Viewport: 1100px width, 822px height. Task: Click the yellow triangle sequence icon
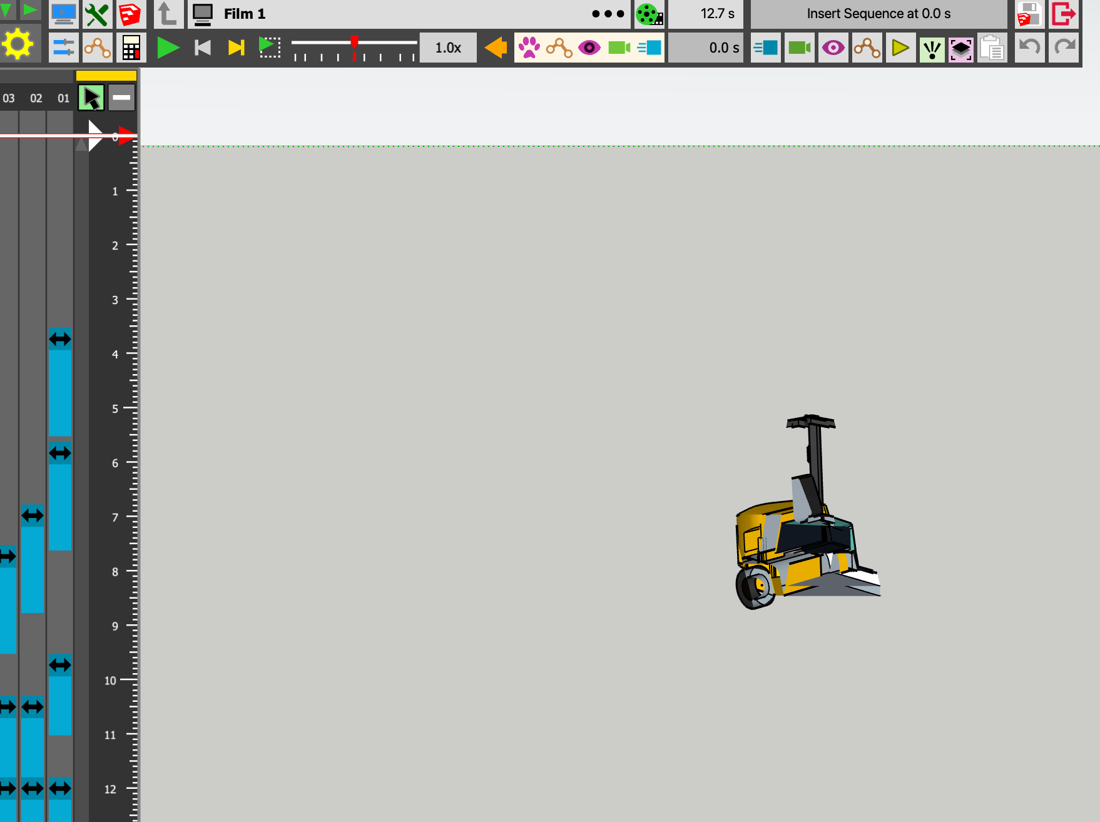[900, 48]
